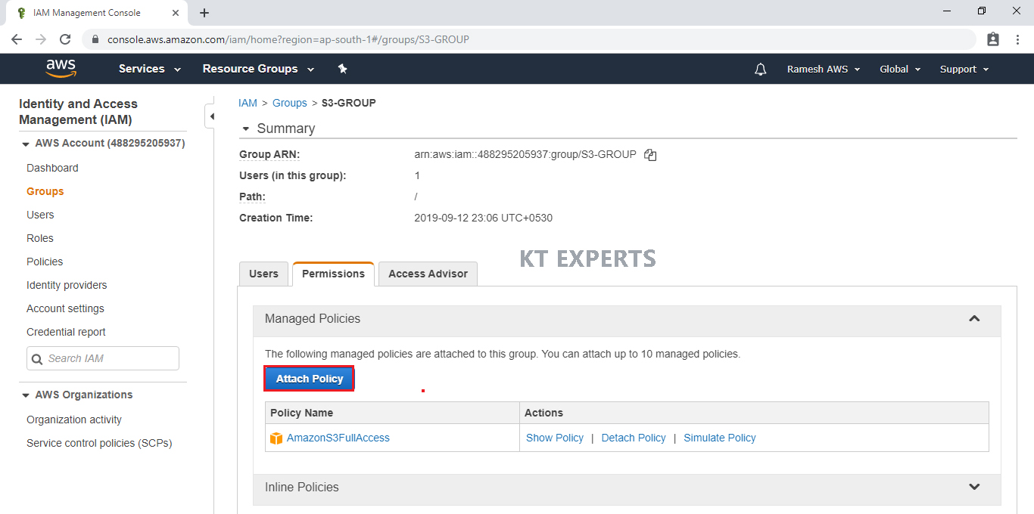Select the Permissions tab
Image resolution: width=1034 pixels, height=514 pixels.
click(x=333, y=274)
